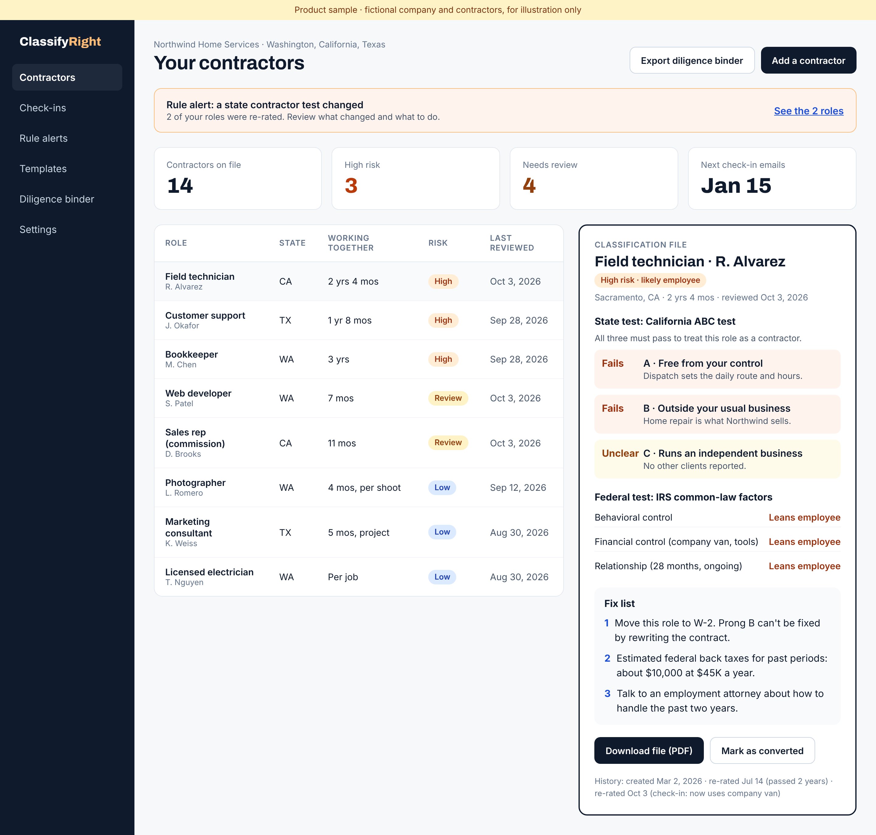
Task: Select the Photographer L. Romero row
Action: coord(359,487)
